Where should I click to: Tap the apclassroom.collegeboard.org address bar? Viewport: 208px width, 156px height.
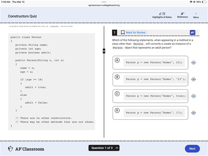pyautogui.click(x=104, y=5)
